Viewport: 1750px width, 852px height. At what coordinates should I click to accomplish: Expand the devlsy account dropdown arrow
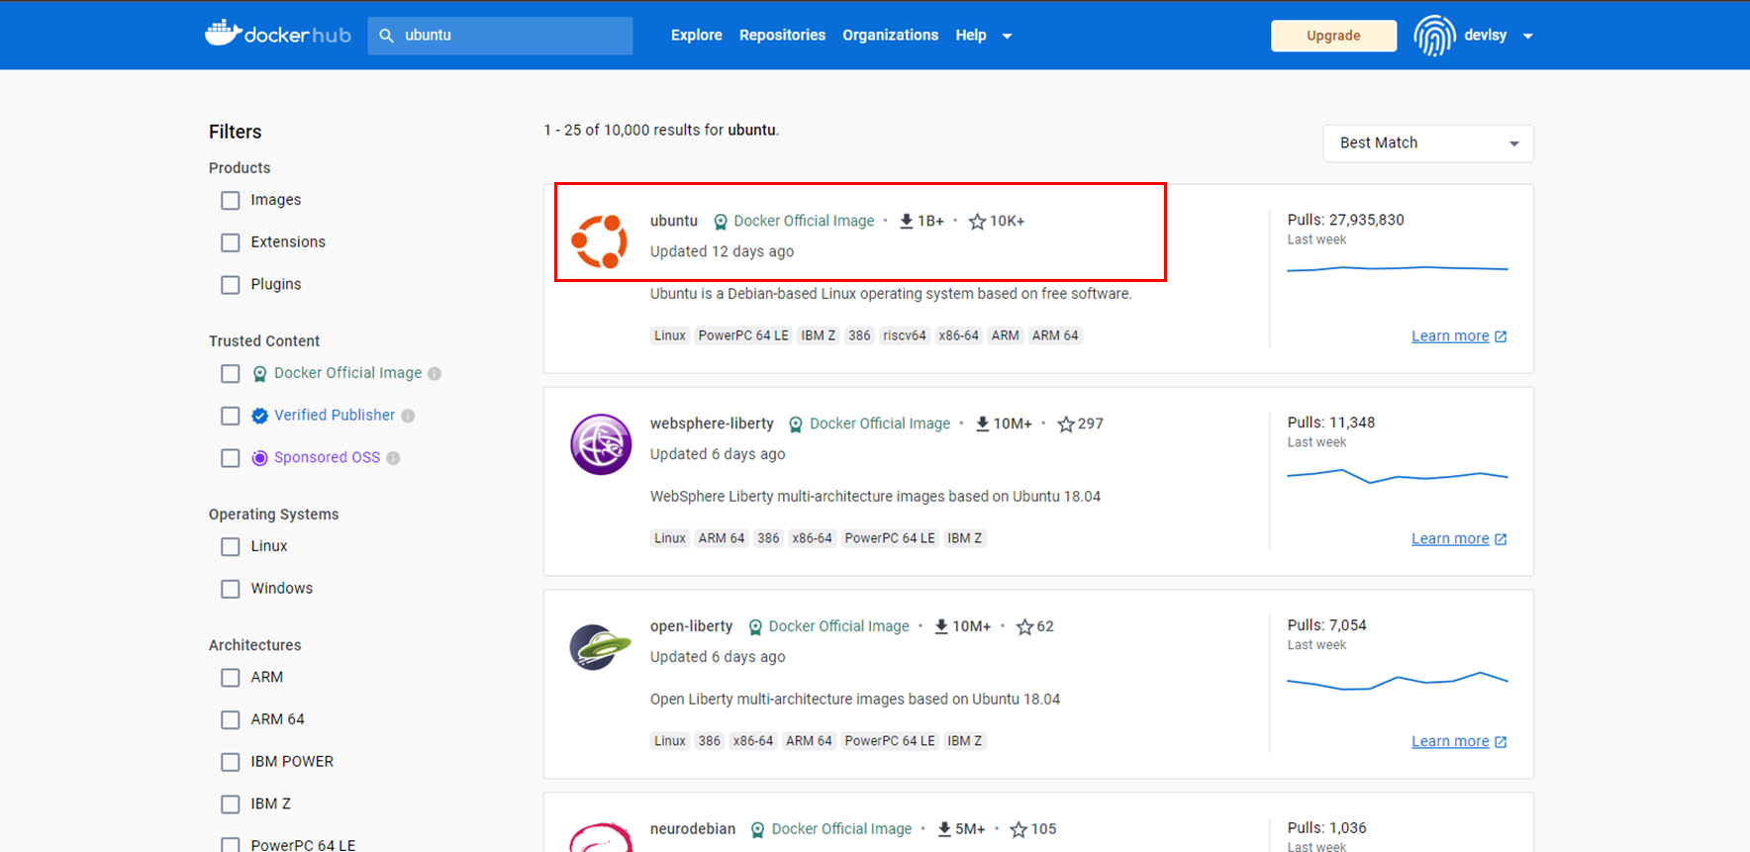pyautogui.click(x=1528, y=37)
